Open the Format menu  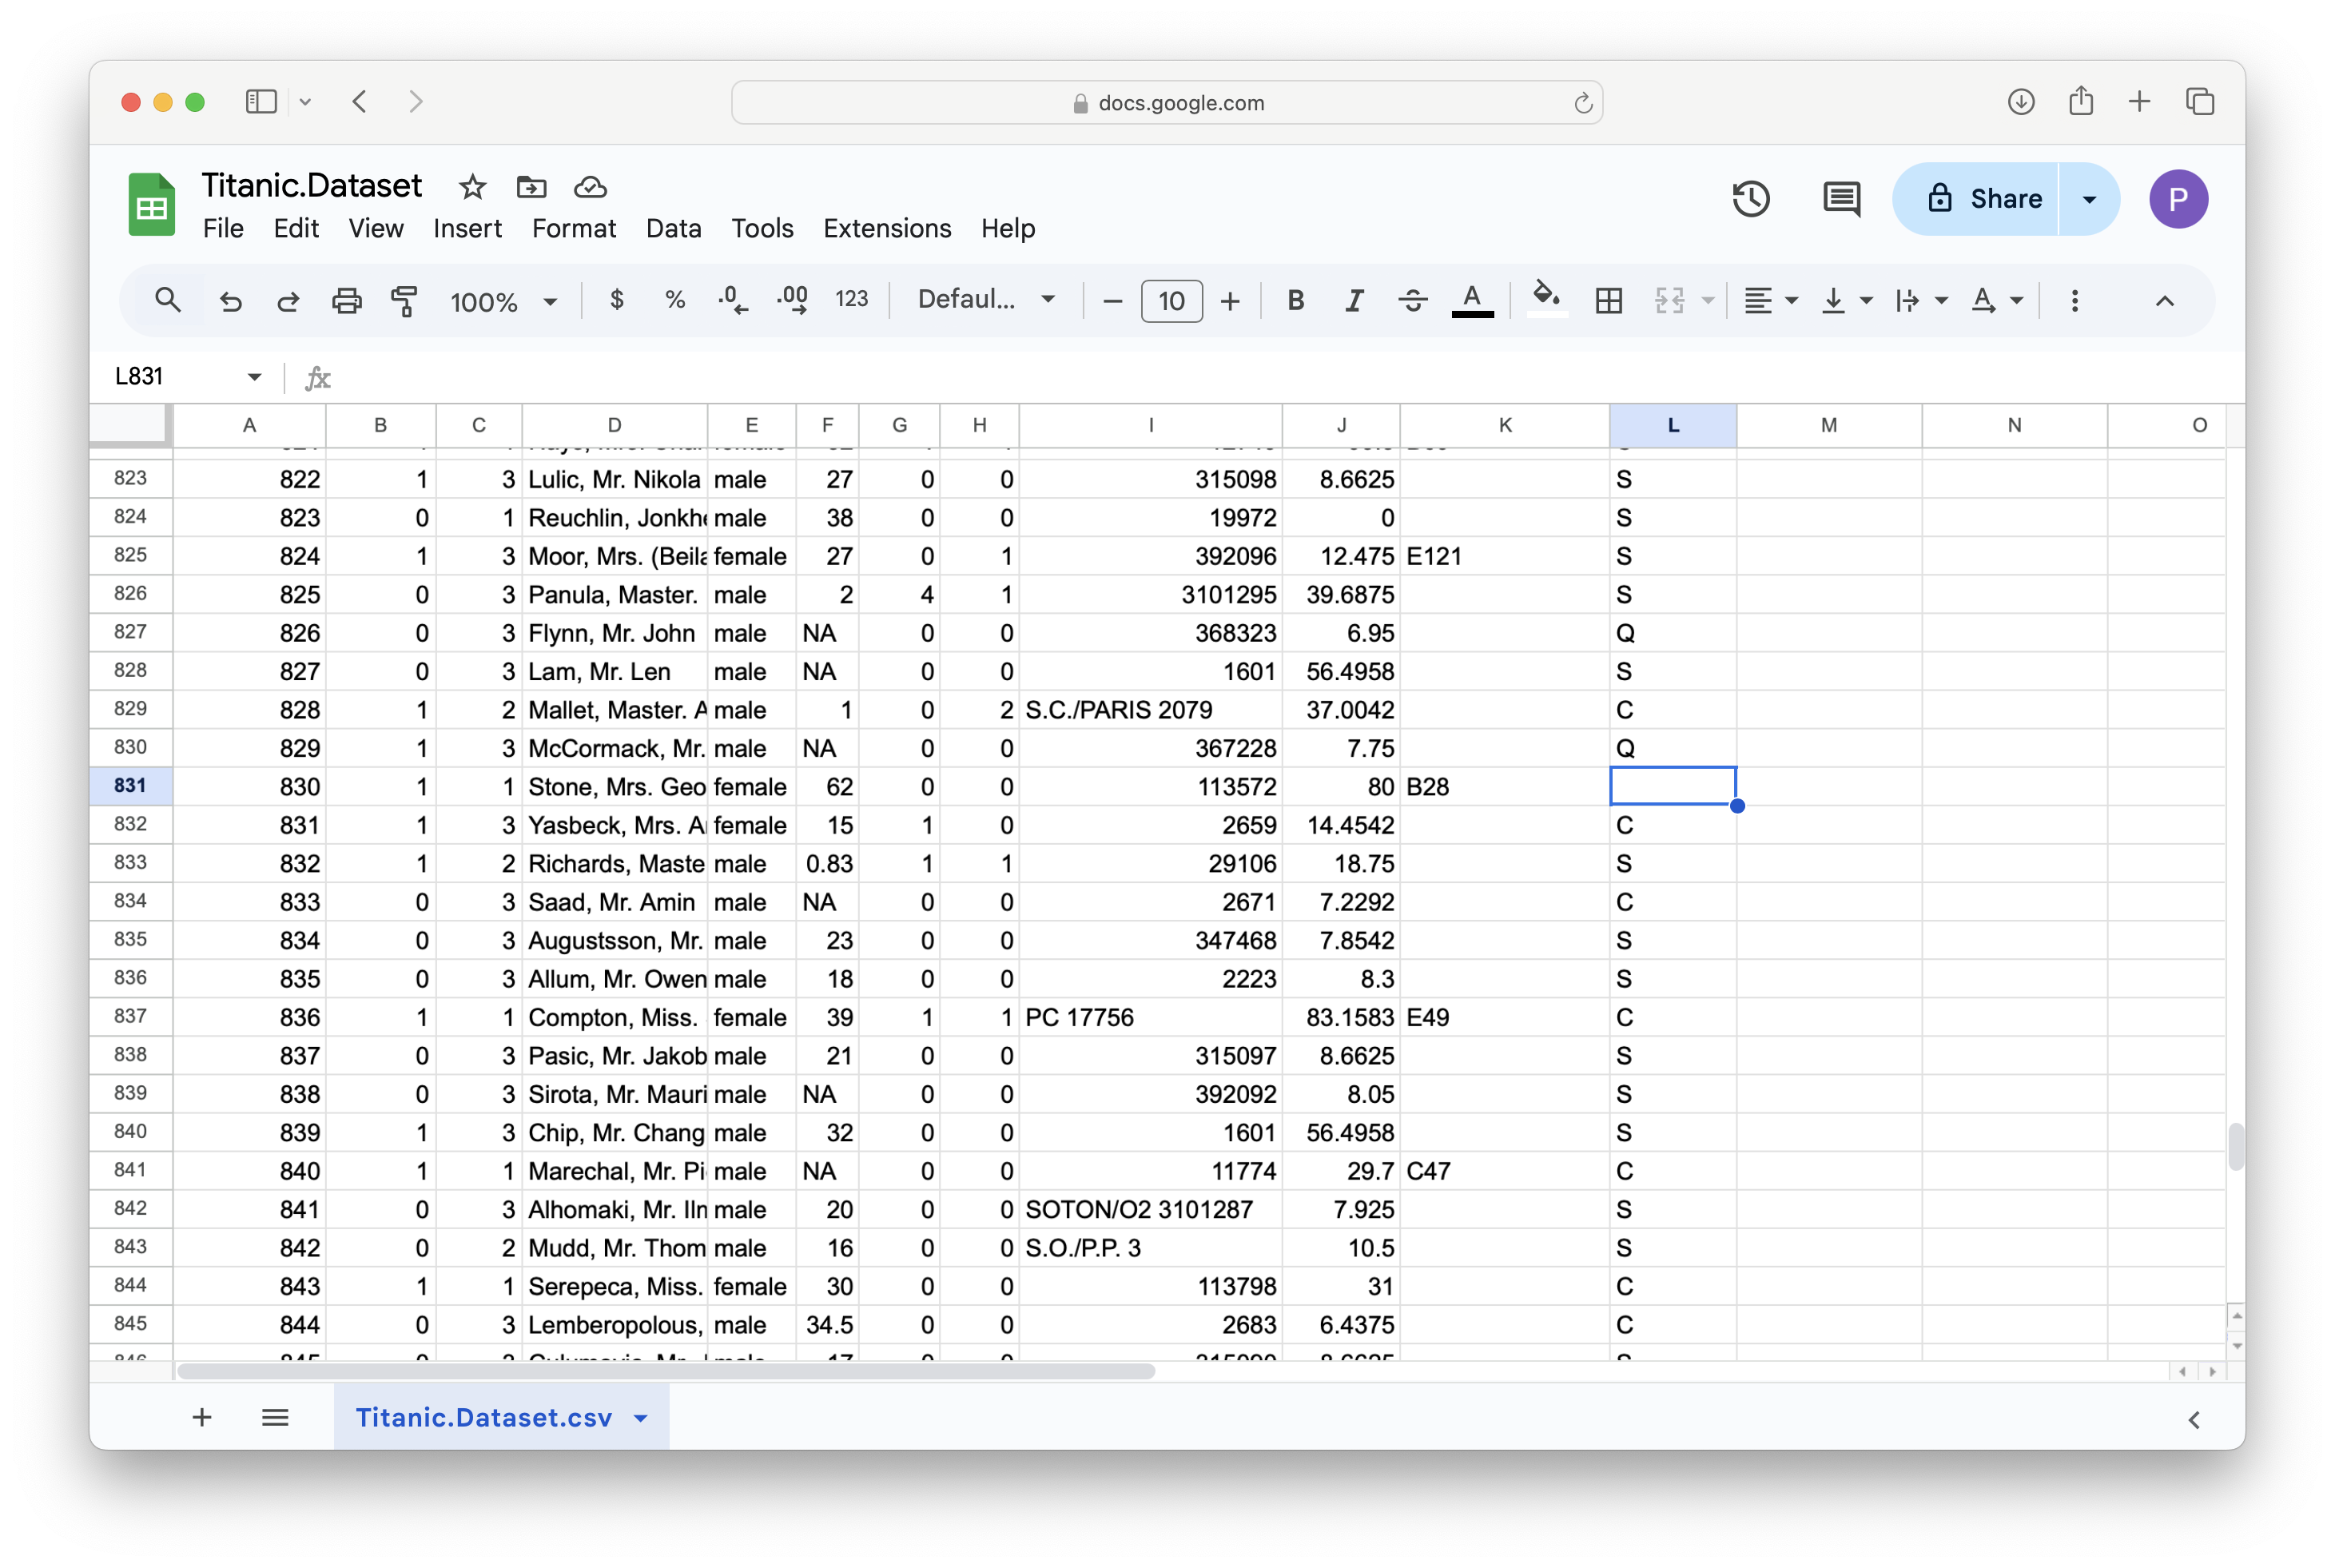point(573,228)
